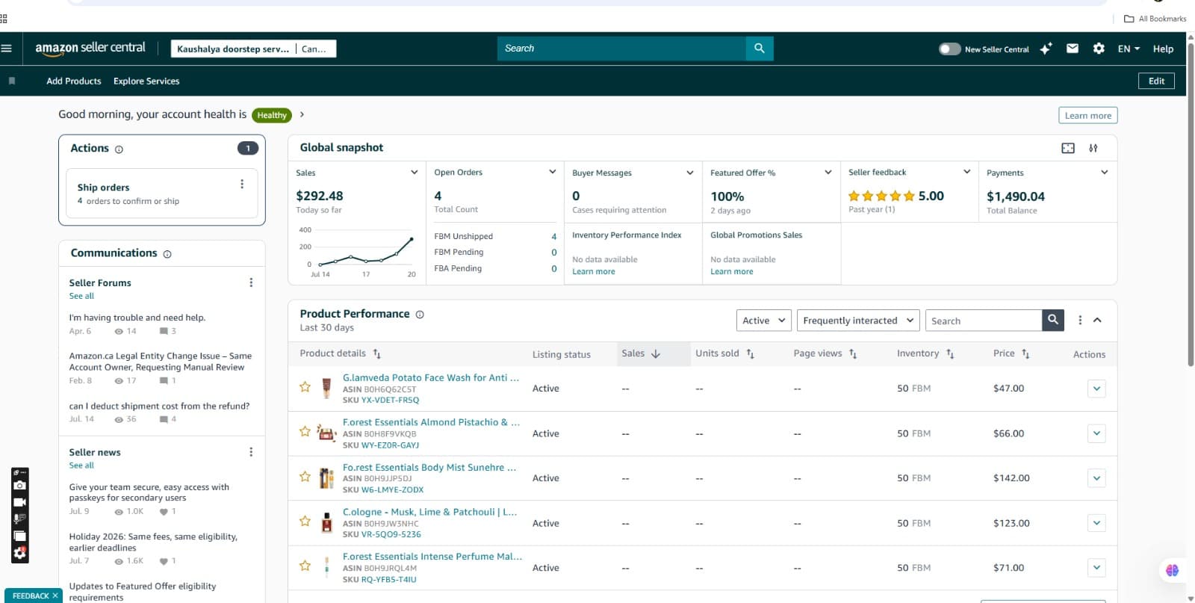Open the Explore Services menu item
Viewport: 1195px width, 603px height.
click(146, 81)
